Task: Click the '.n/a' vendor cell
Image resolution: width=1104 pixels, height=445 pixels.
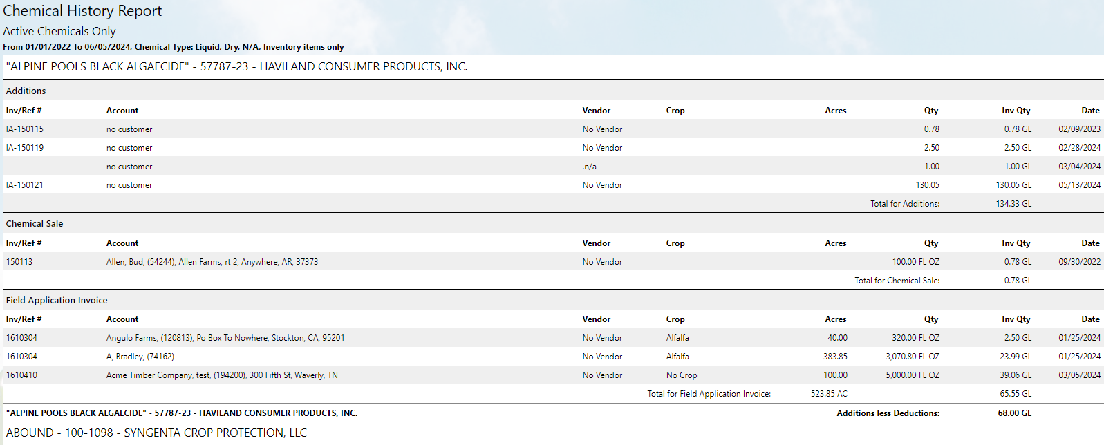Action: 590,167
